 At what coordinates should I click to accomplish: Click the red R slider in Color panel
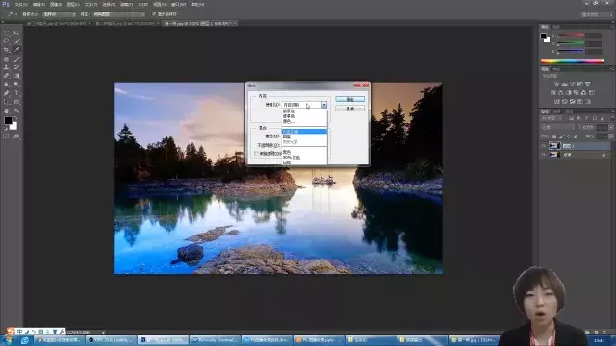click(x=571, y=36)
